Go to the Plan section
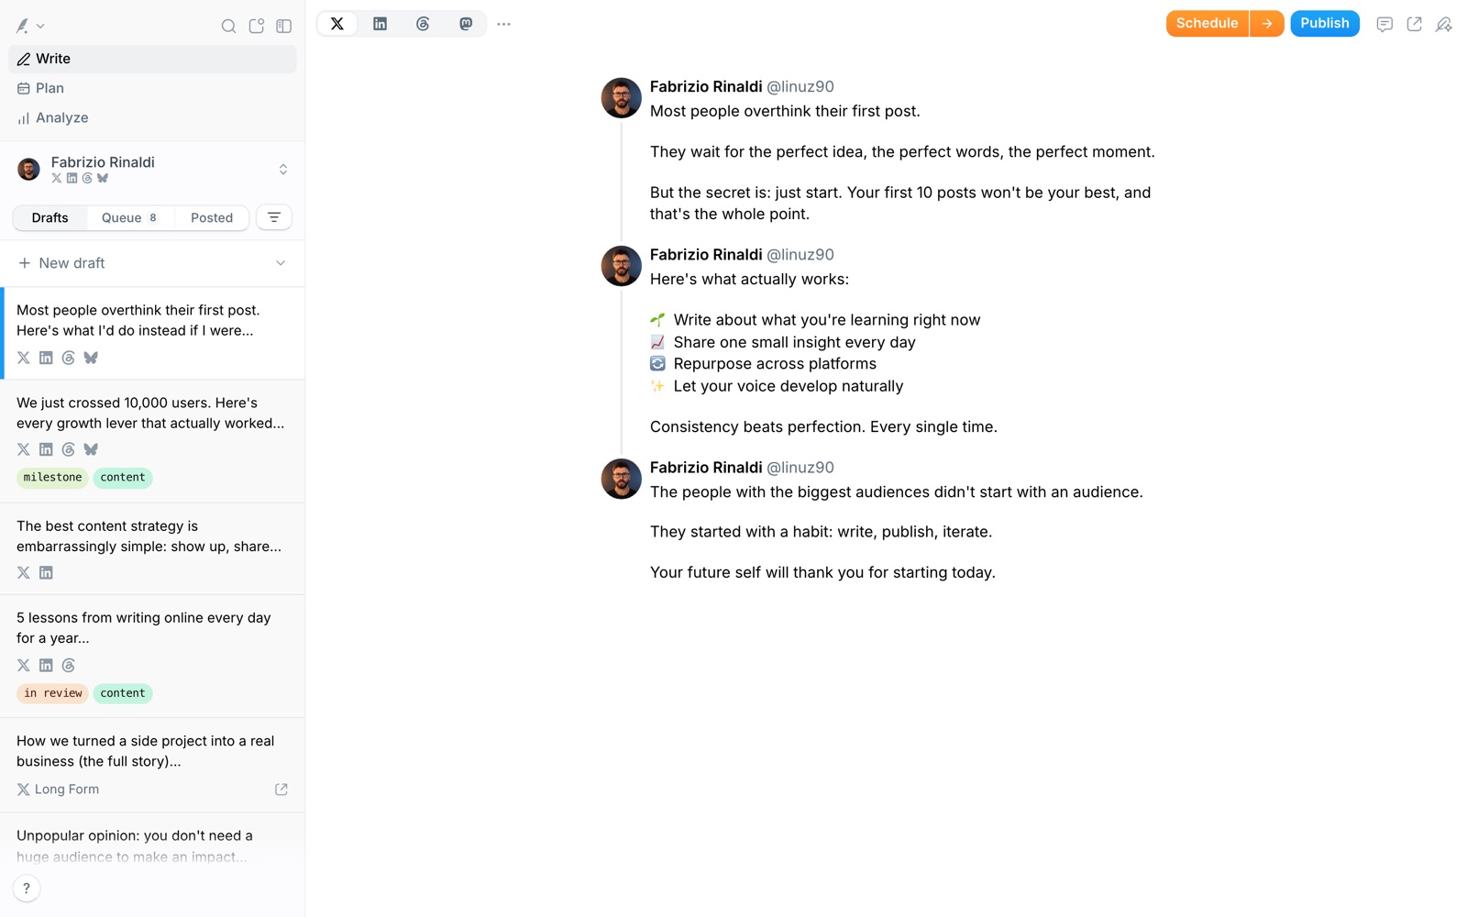 tap(152, 88)
